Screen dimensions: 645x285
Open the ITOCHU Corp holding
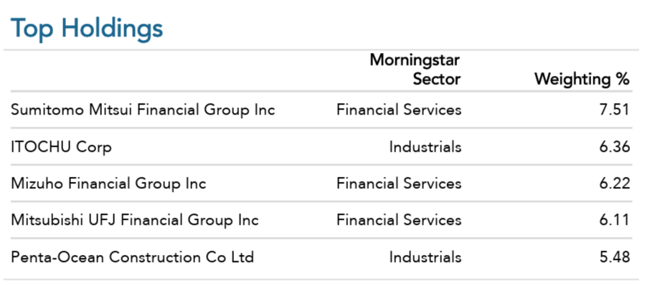(x=61, y=147)
